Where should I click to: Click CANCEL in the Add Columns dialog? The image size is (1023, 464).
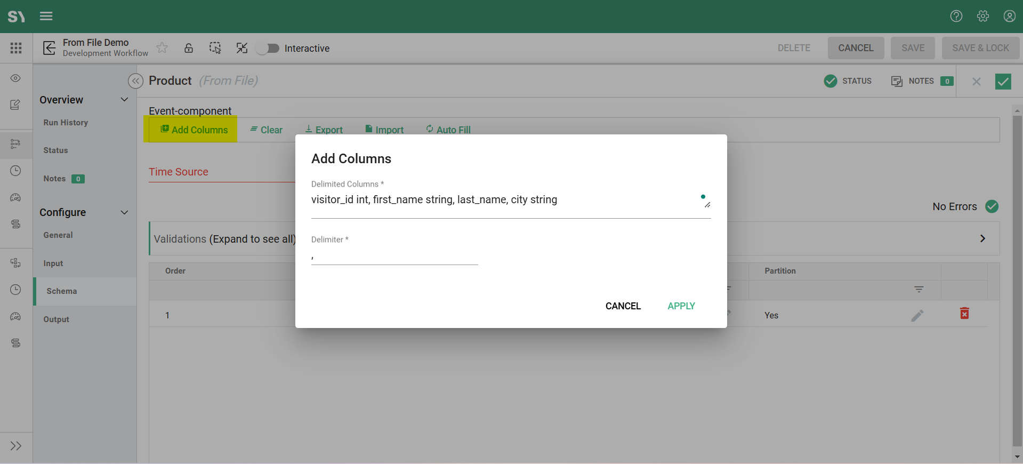(623, 306)
